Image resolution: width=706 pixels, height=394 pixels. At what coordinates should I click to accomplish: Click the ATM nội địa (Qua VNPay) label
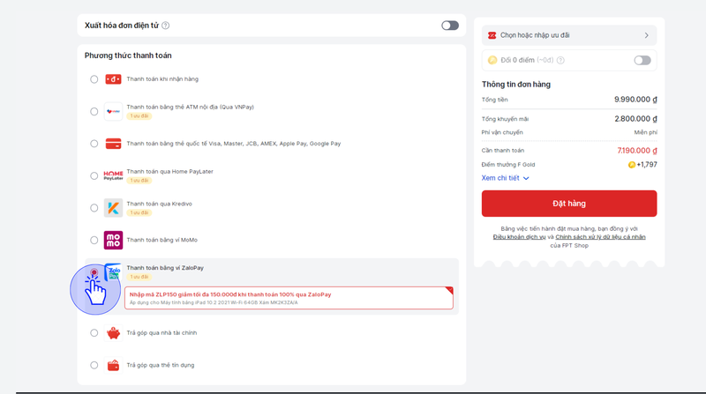click(x=190, y=107)
